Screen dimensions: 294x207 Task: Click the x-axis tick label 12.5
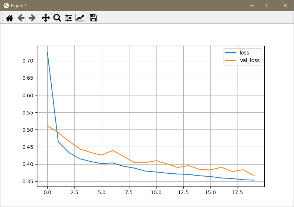coord(183,192)
